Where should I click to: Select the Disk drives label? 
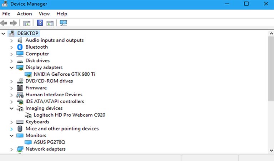(37, 60)
